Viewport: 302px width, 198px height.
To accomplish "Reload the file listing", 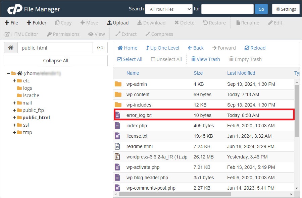I will click(255, 48).
